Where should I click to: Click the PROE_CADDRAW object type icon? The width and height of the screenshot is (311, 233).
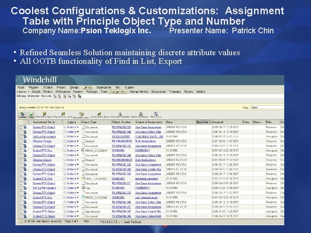click(83, 151)
